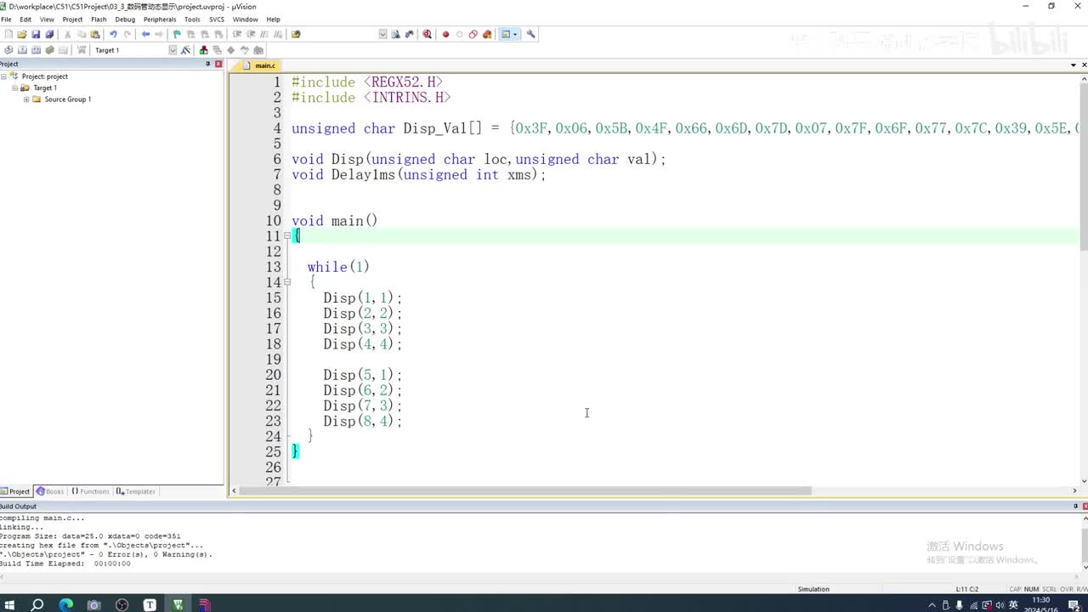Open the Windows Start menu
Image resolution: width=1088 pixels, height=612 pixels.
click(x=10, y=605)
